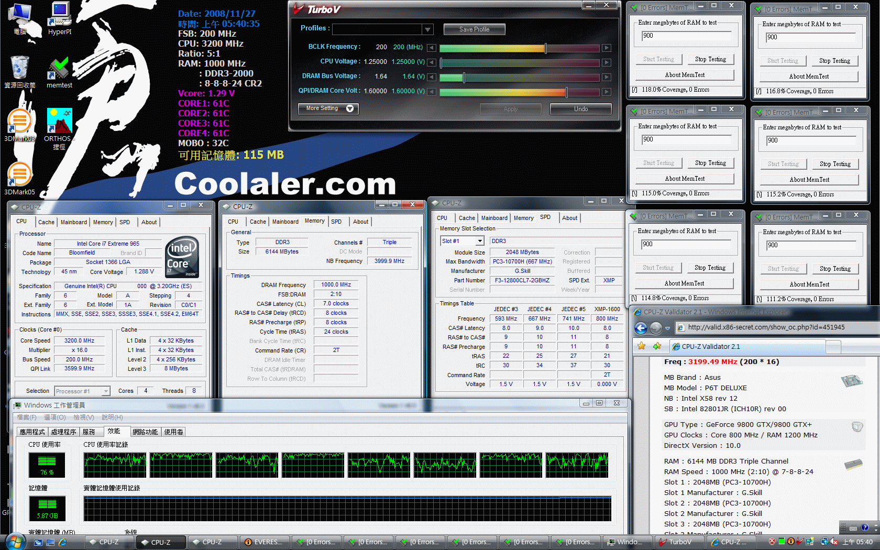Select the 網路功能 tab in Task Manager
The width and height of the screenshot is (880, 550).
(145, 432)
